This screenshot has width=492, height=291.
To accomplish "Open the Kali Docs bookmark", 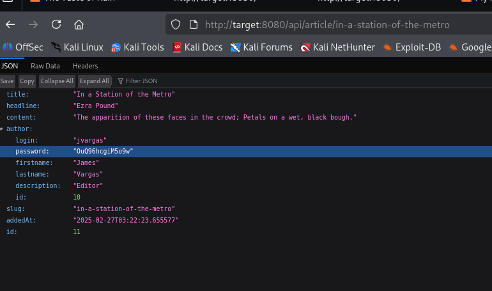I will pyautogui.click(x=197, y=47).
